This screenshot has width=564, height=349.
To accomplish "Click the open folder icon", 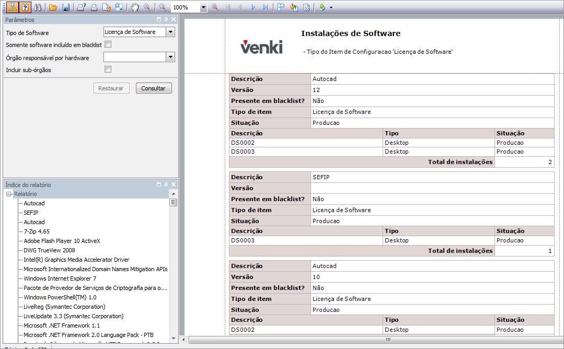I will tap(53, 7).
